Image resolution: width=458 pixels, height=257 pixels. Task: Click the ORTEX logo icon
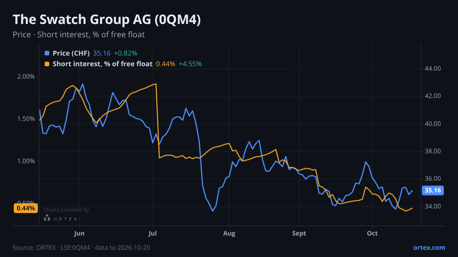point(47,218)
